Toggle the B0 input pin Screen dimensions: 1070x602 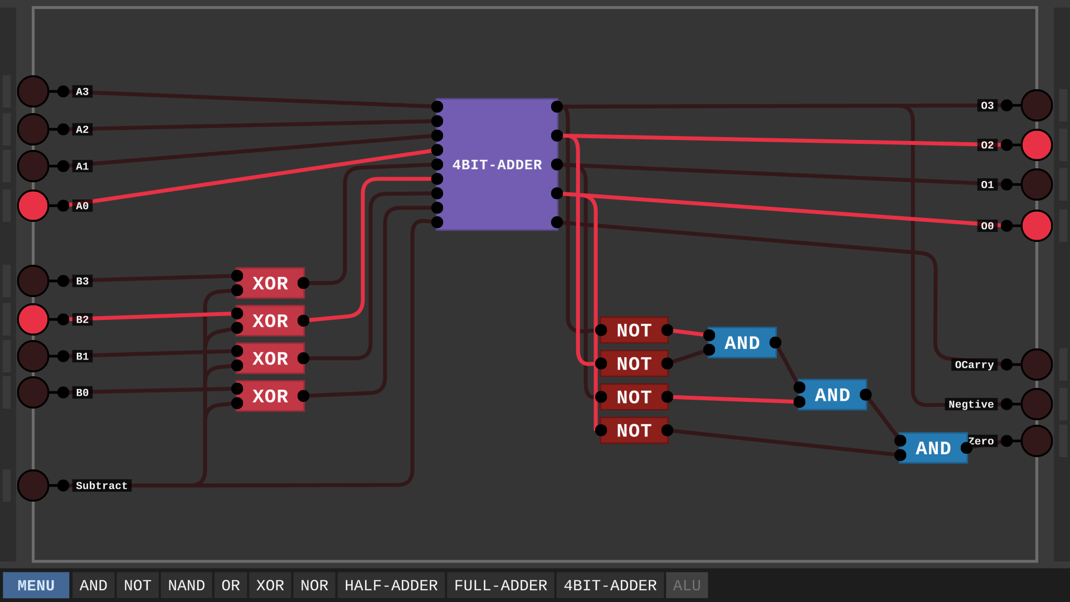pyautogui.click(x=33, y=392)
